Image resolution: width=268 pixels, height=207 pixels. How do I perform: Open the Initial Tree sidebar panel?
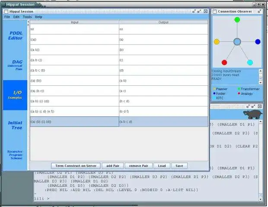[15, 125]
